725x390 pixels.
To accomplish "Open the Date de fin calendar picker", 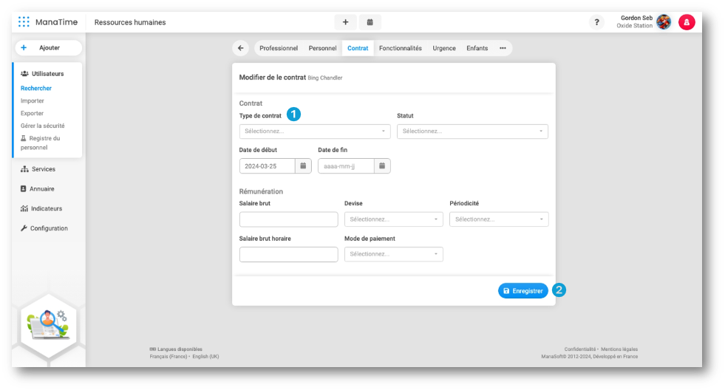I will click(x=382, y=166).
